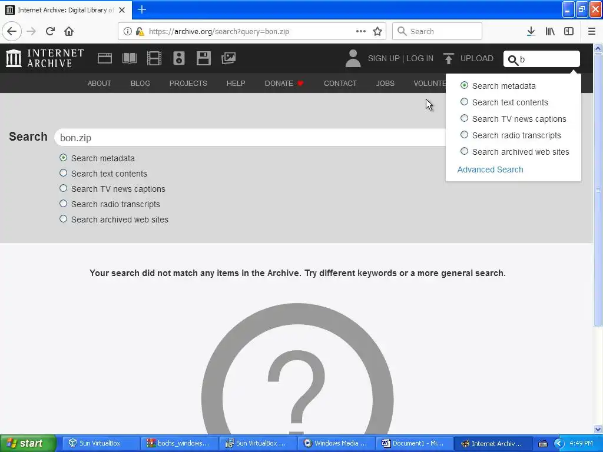
Task: Open a new browser tab
Action: (141, 9)
